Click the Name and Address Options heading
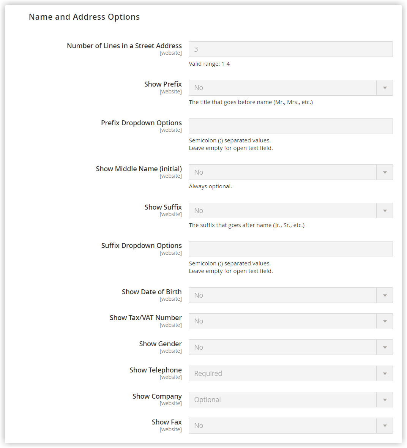Screen dimensions: 407x448 [84, 17]
